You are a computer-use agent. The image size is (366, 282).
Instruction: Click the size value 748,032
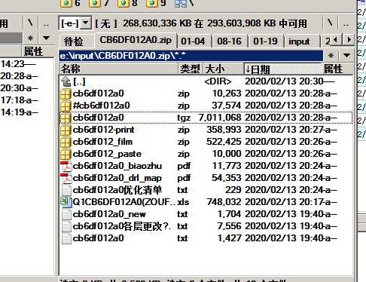(224, 202)
